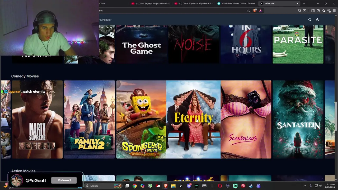Viewport: 338px width, 190px height.
Task: Toggle dark mode moon icon
Action: click(318, 20)
